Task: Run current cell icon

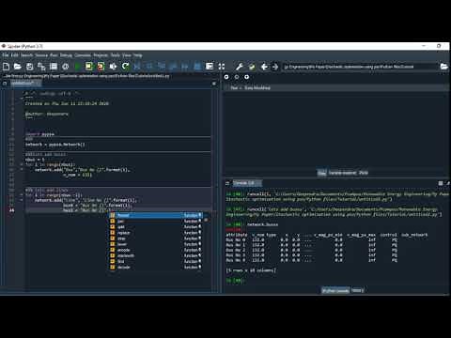Action: click(x=89, y=67)
